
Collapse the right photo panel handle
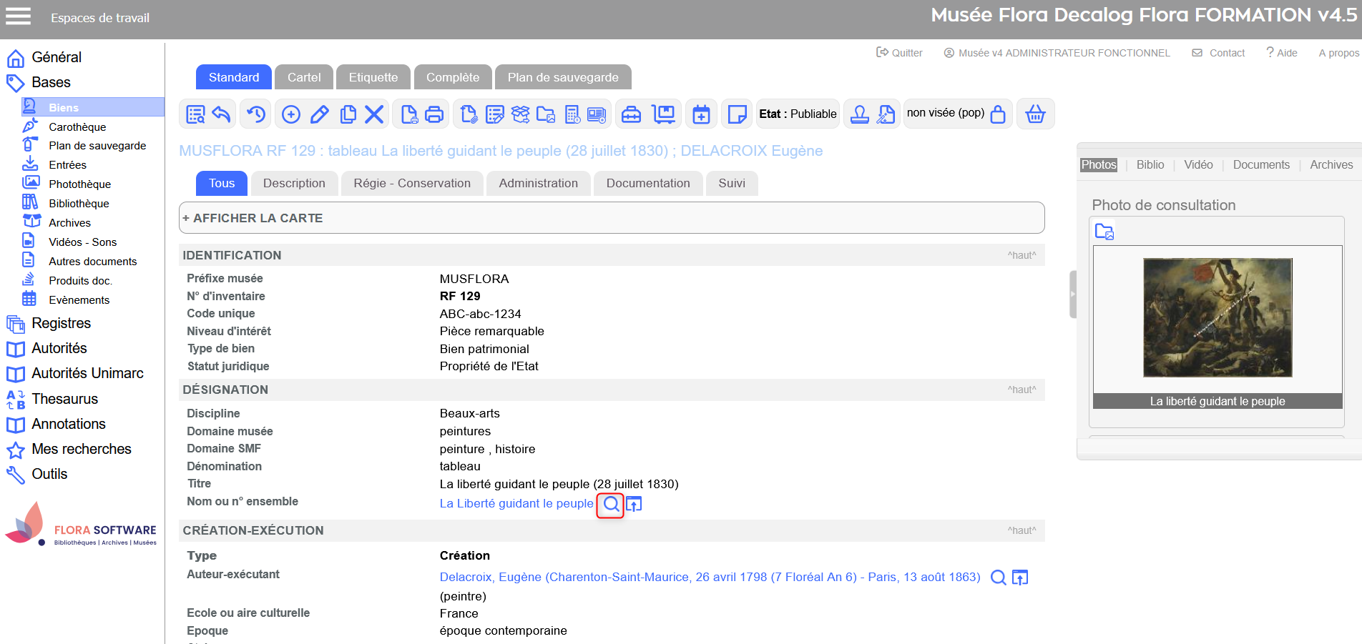click(1072, 294)
